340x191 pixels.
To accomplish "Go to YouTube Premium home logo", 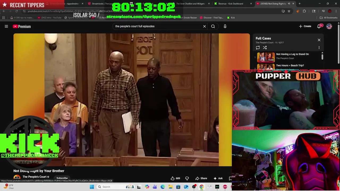I will pyautogui.click(x=22, y=26).
